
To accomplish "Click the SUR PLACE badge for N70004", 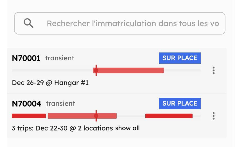I will pos(180,103).
